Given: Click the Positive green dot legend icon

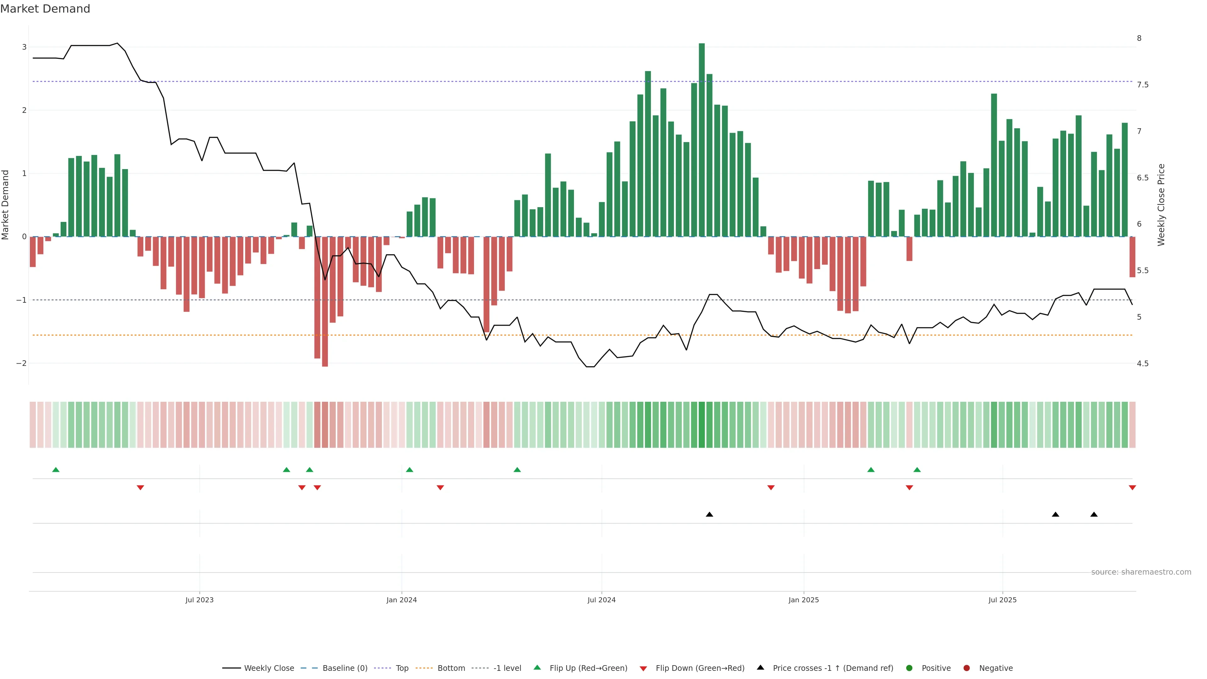Looking at the screenshot, I should (909, 668).
